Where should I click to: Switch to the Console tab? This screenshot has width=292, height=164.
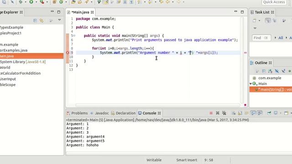(x=149, y=113)
